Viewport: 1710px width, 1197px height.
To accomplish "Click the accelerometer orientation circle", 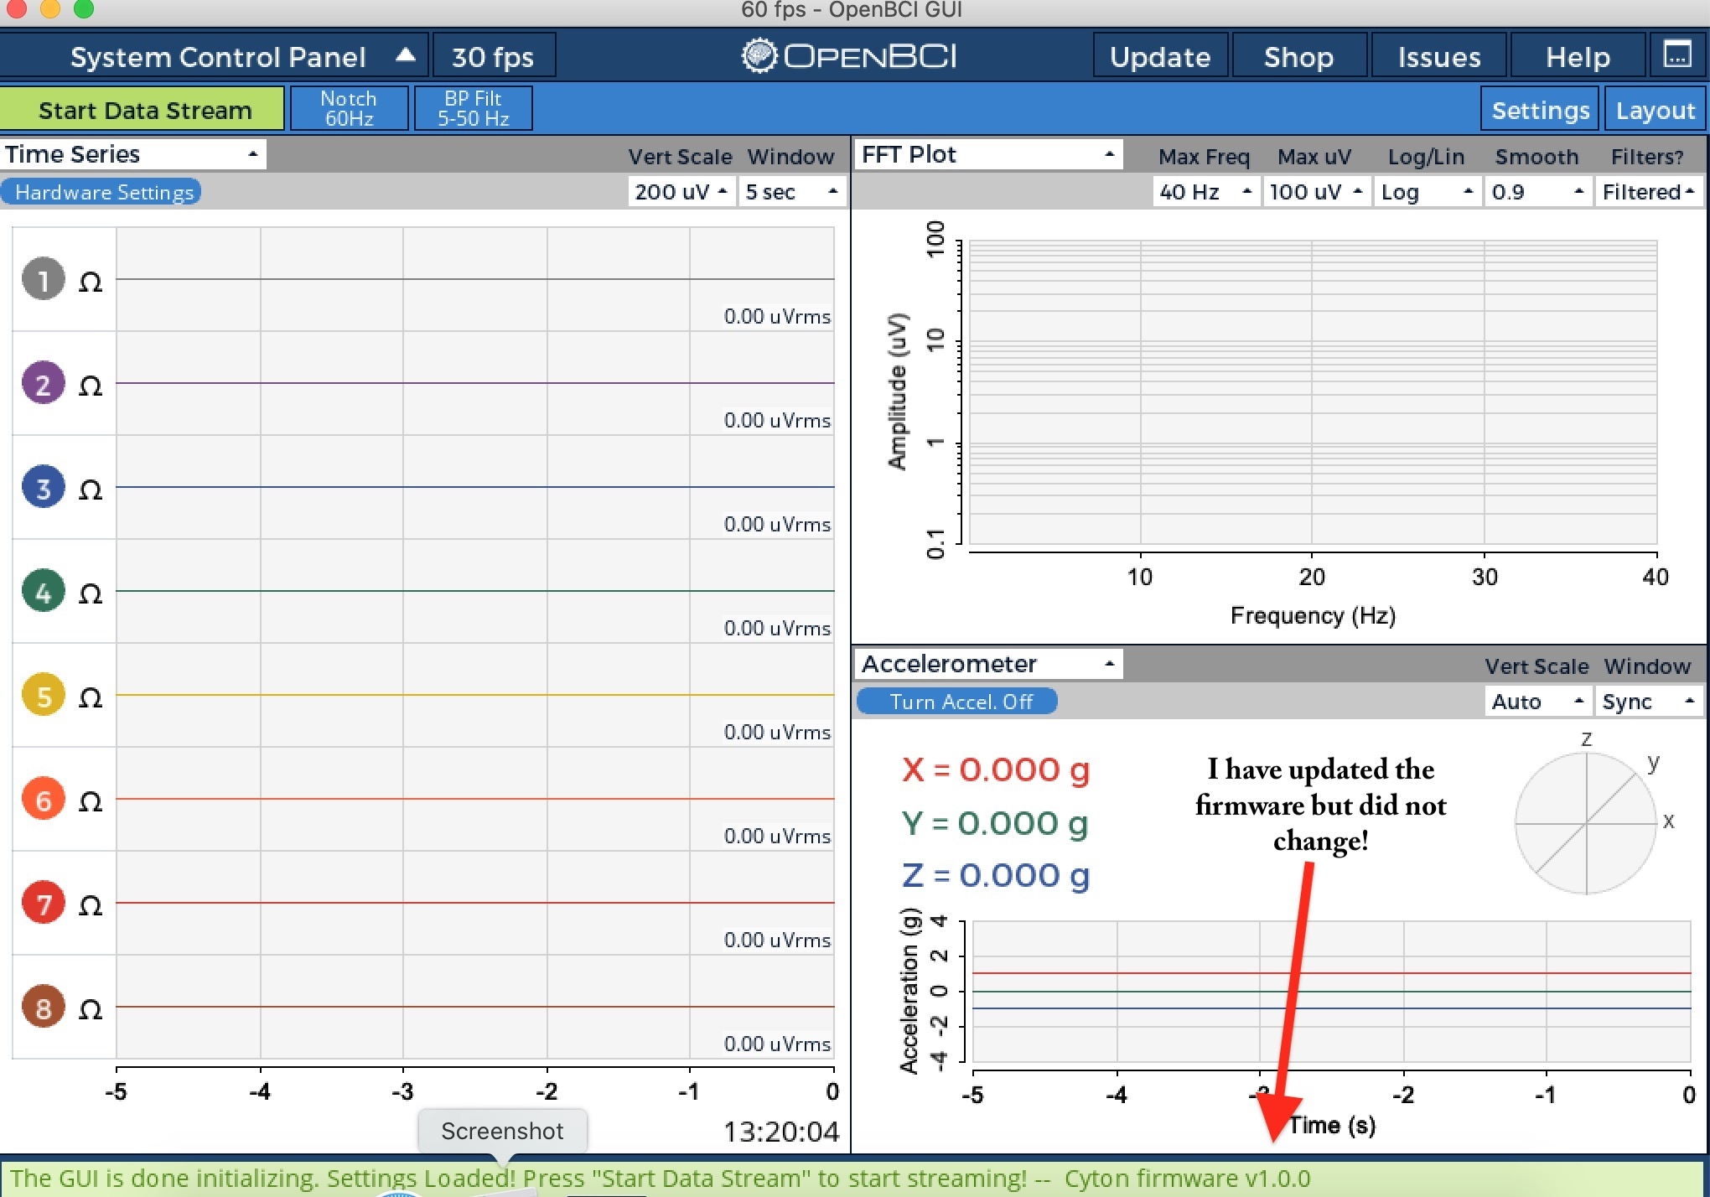I will pos(1586,823).
